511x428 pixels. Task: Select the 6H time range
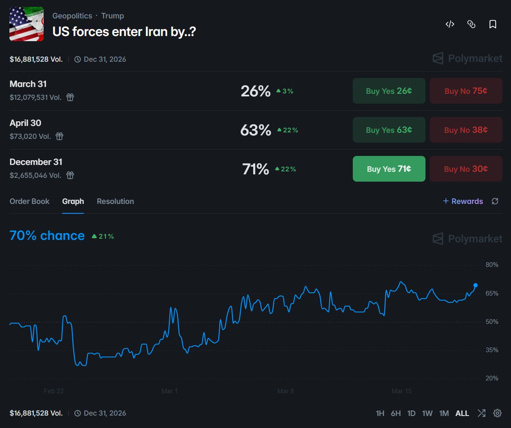(x=396, y=413)
